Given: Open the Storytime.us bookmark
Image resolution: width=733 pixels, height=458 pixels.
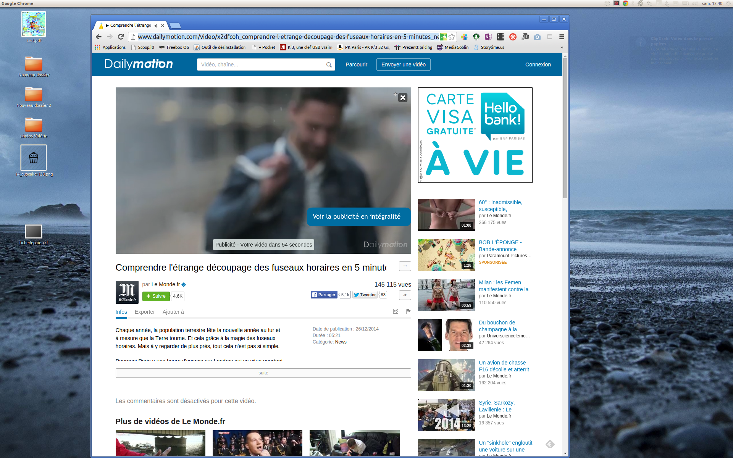Looking at the screenshot, I should [489, 47].
